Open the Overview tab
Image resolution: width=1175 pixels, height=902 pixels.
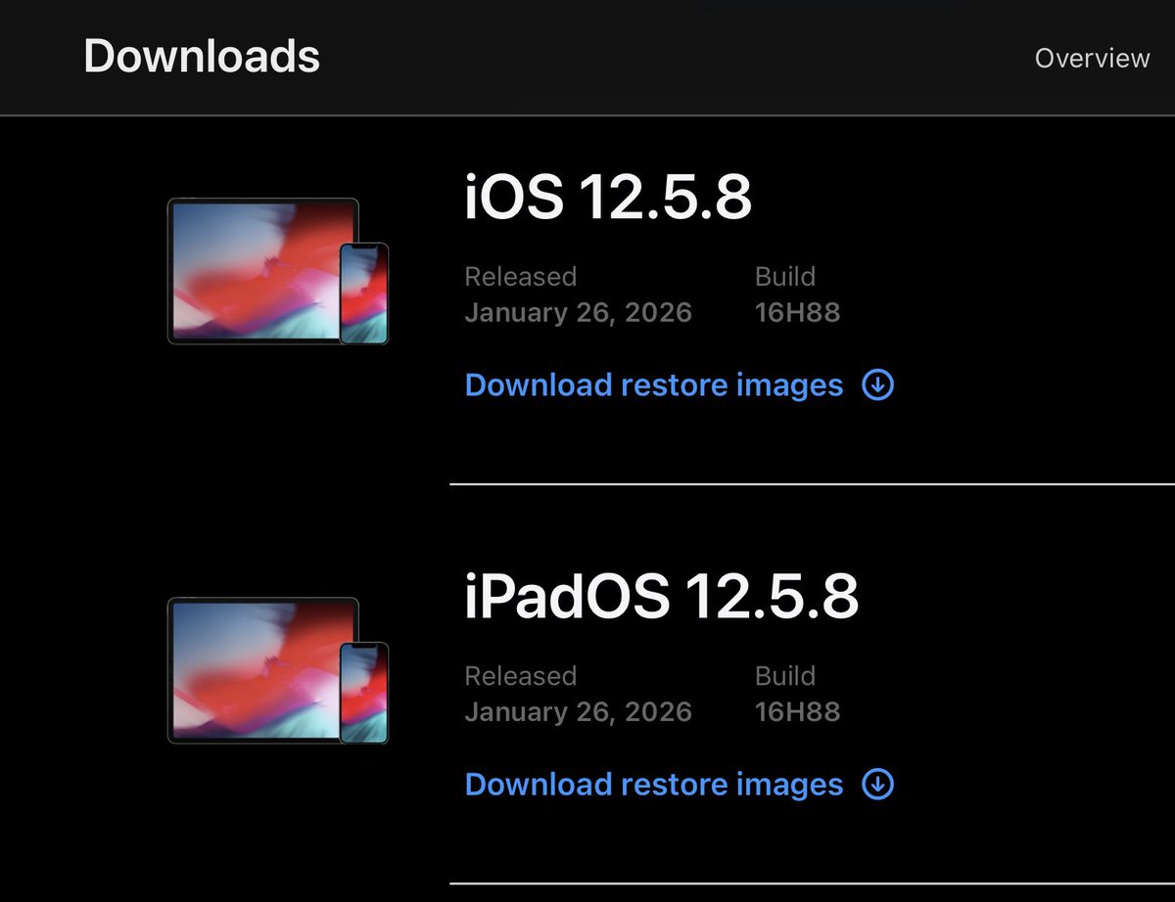coord(1092,58)
